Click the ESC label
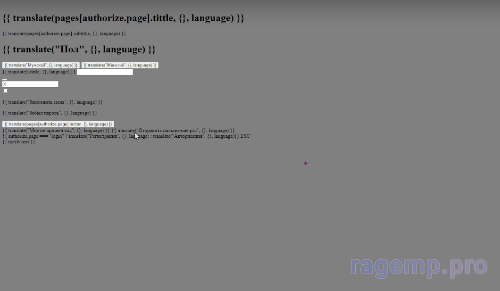 (245, 136)
